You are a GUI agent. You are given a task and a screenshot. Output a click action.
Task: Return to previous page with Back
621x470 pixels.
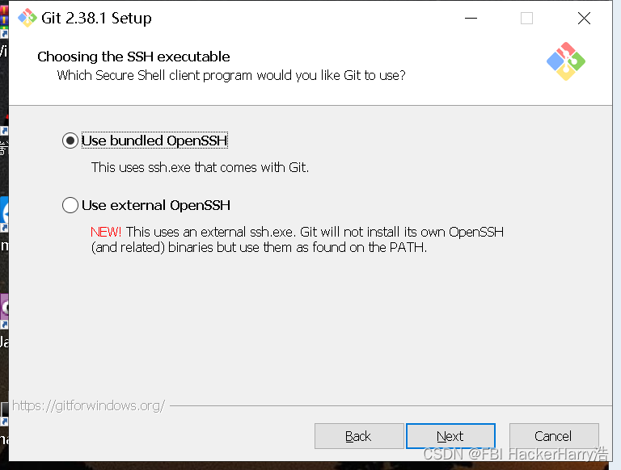(x=359, y=436)
